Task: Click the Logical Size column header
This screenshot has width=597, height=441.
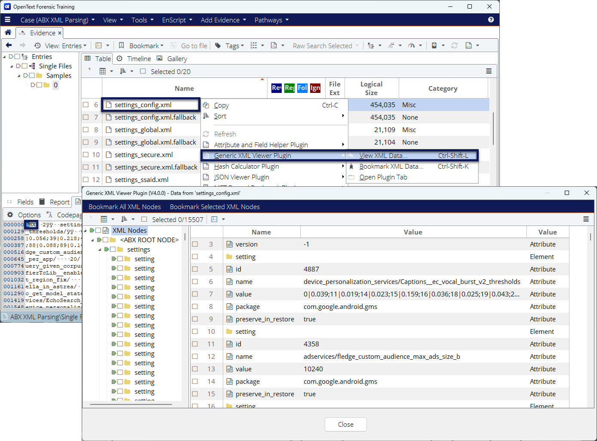Action: click(371, 88)
